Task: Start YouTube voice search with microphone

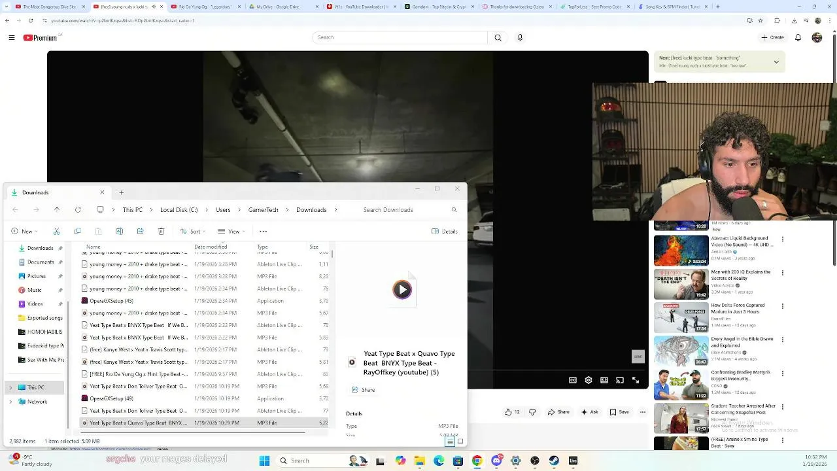Action: [x=520, y=37]
